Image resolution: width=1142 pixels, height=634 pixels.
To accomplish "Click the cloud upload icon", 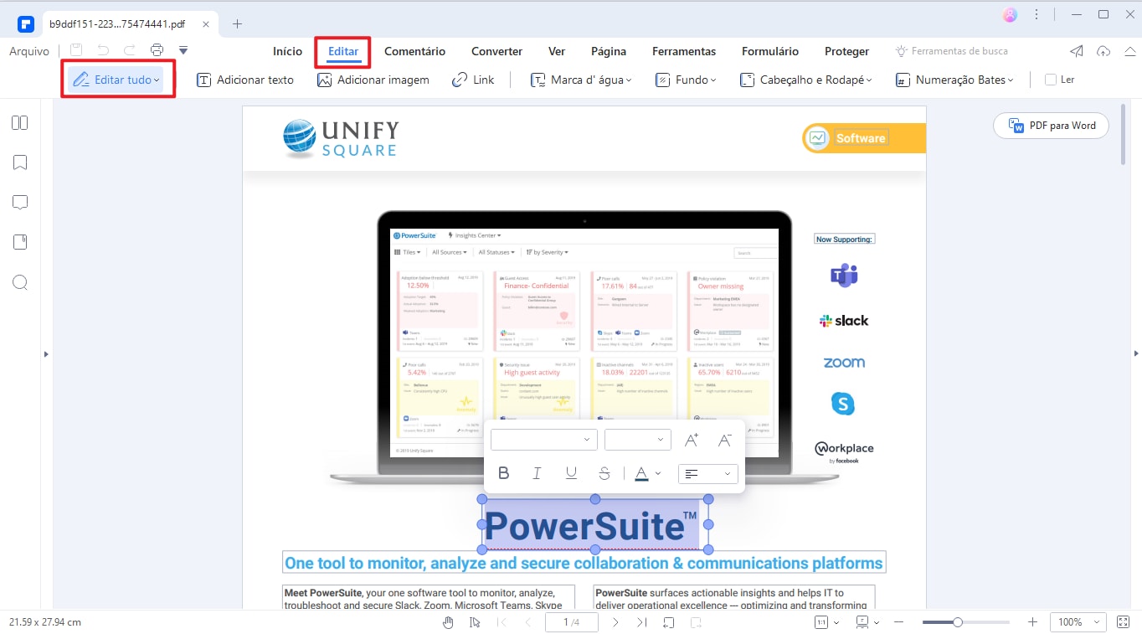I will 1103,51.
